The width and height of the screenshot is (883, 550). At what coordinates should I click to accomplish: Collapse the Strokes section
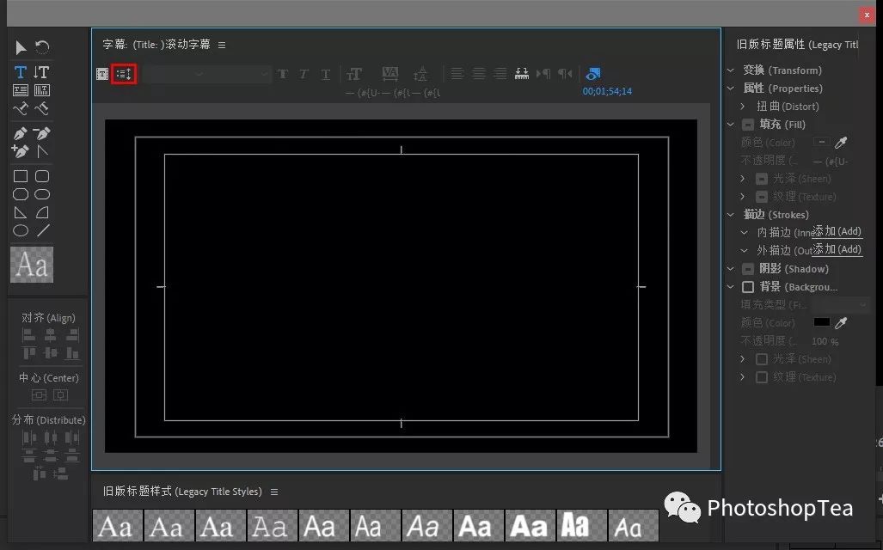coord(731,215)
